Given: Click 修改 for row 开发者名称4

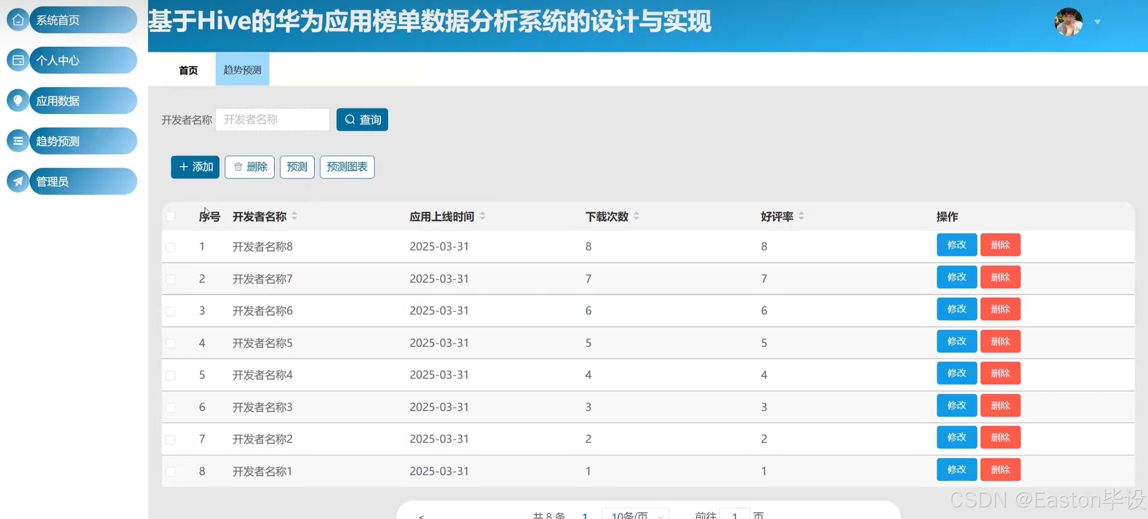Looking at the screenshot, I should click(957, 373).
